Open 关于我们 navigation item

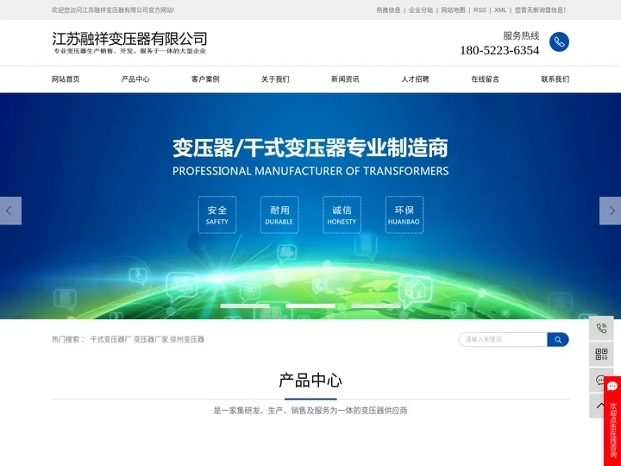coord(275,79)
